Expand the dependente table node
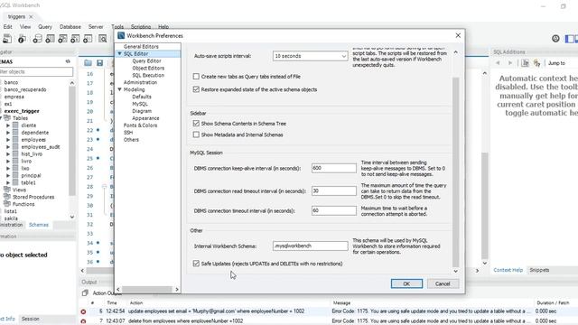Viewport: 578px width, 325px height. 8,133
